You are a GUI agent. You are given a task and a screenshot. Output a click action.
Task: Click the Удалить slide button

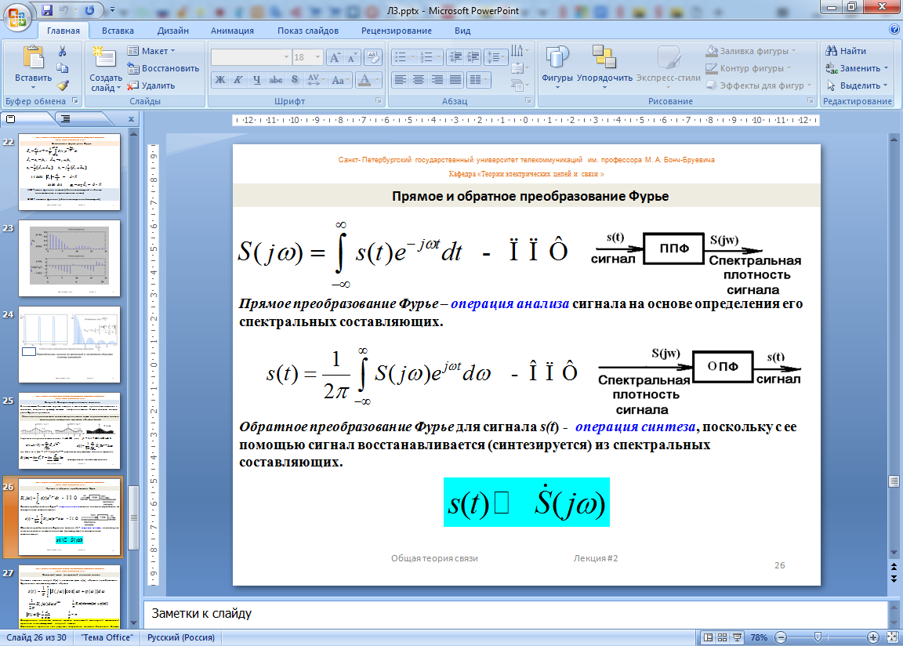point(151,85)
